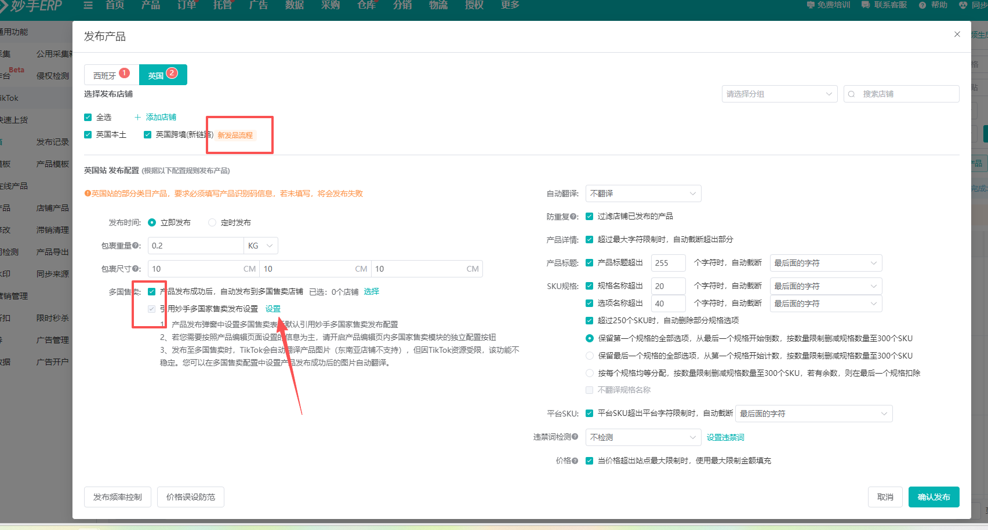The image size is (988, 530).
Task: Click the help icon next to 价格 label
Action: coord(575,460)
